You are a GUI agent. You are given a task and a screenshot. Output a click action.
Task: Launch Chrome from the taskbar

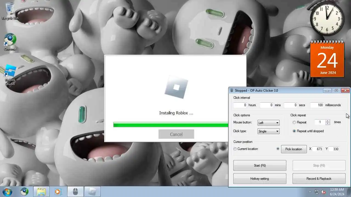(x=24, y=192)
